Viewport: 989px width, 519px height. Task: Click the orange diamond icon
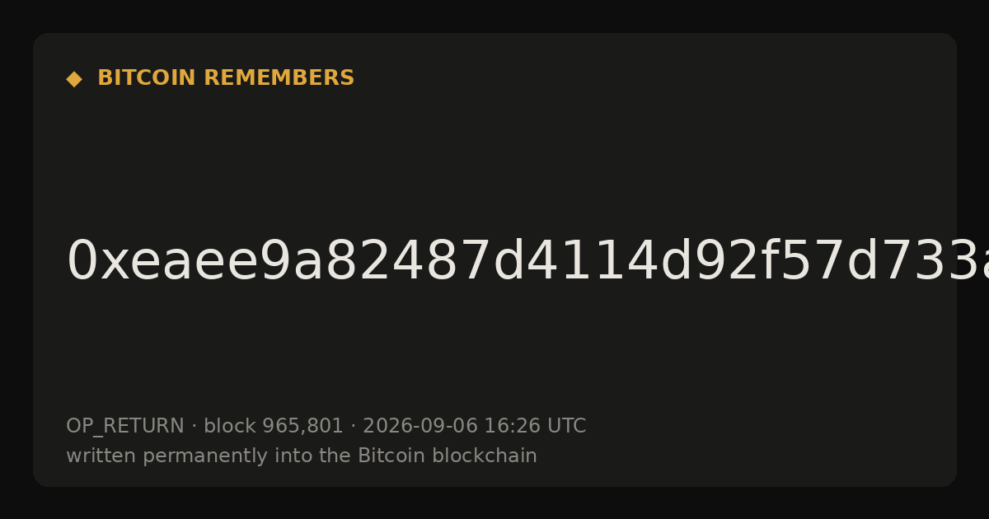74,79
